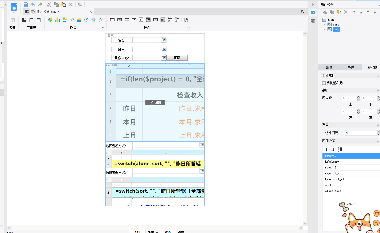Move selected widget up in order list
The height and width of the screenshot is (233, 380).
click(x=326, y=150)
